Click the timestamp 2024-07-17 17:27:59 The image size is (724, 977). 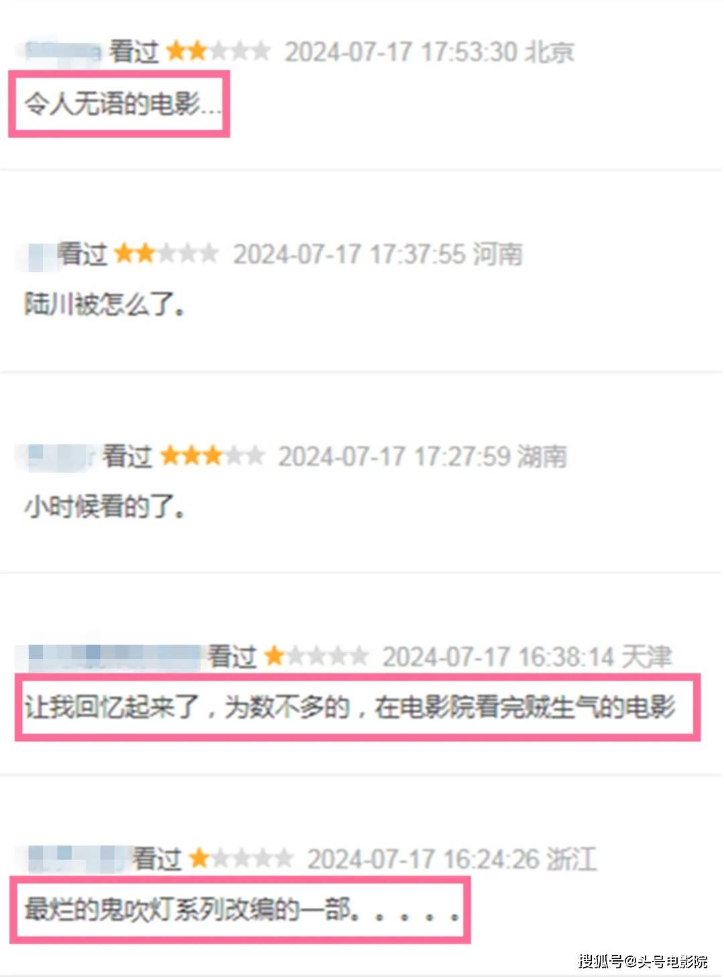coord(394,457)
